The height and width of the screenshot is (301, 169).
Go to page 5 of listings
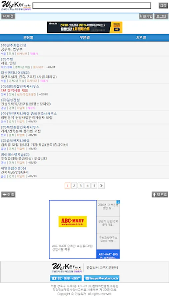pos(94,186)
